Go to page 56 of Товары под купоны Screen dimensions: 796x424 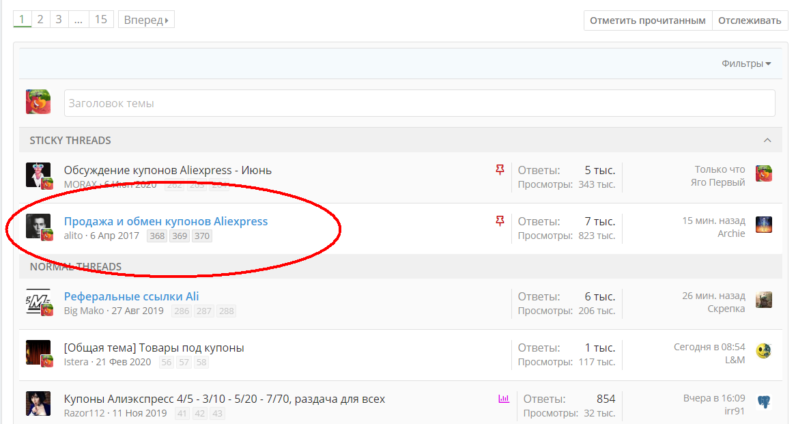tap(166, 363)
